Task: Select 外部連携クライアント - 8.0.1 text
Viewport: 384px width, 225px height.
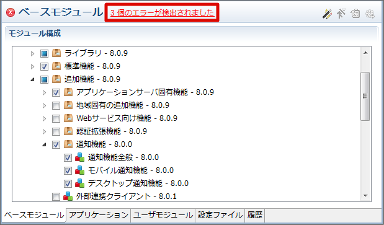Action: tap(127, 196)
